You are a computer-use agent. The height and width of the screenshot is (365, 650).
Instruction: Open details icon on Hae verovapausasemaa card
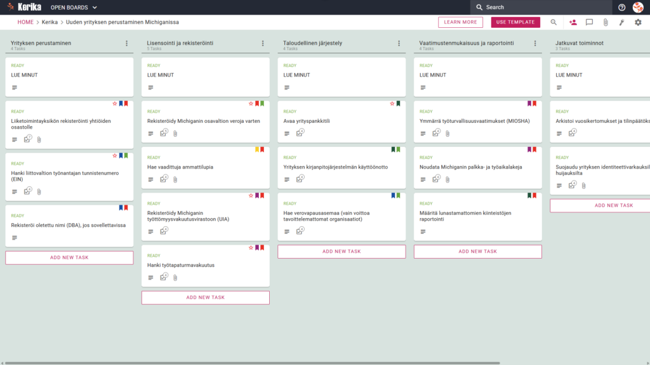[287, 232]
